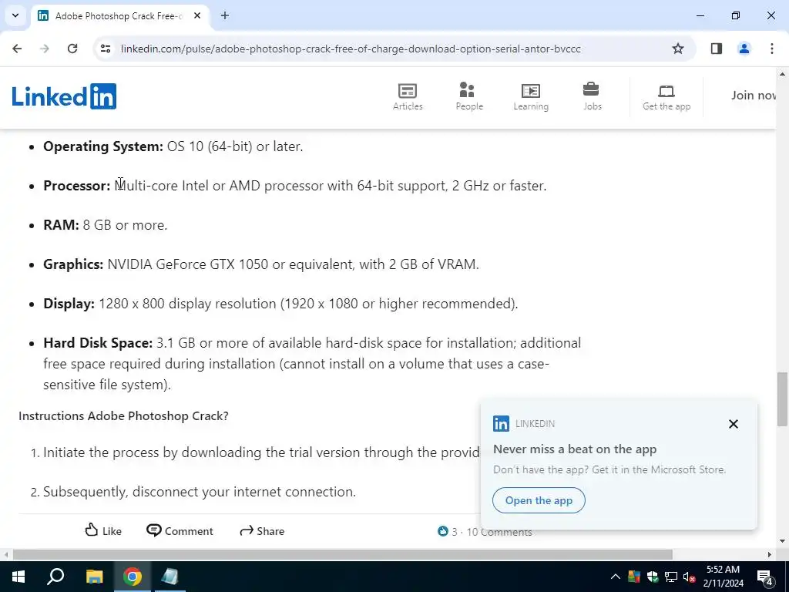Viewport: 789px width, 592px height.
Task: Open the Chrome profile menu
Action: click(x=744, y=49)
